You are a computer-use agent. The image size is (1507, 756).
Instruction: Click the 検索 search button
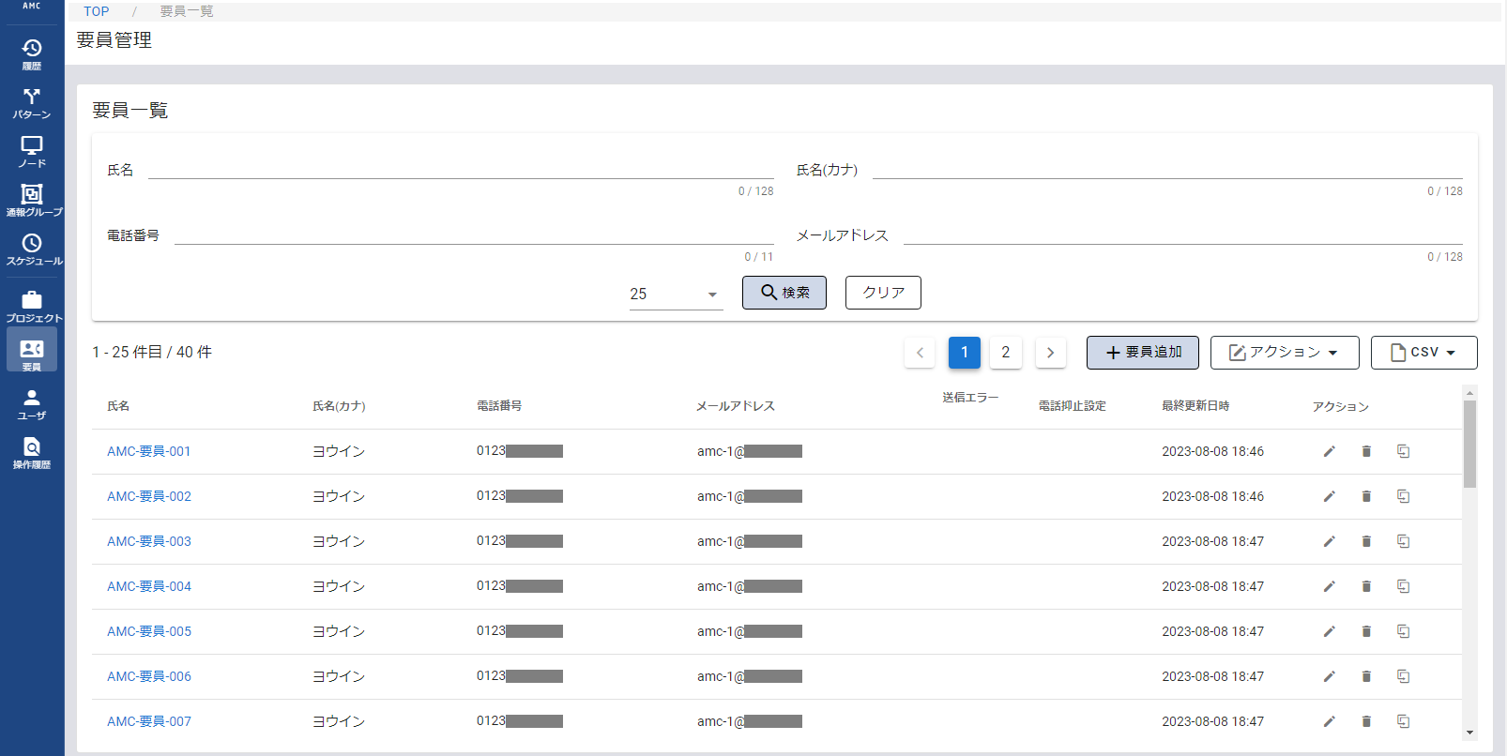pyautogui.click(x=784, y=293)
